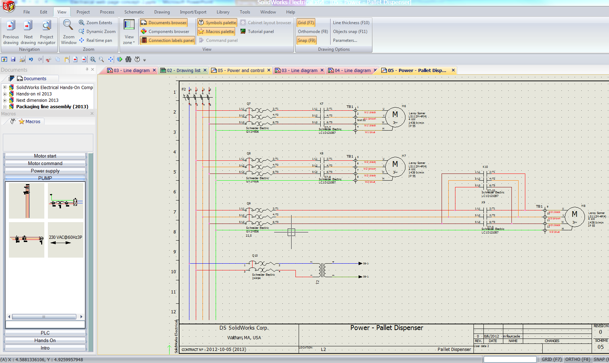Viewport: 609px width, 363px height.
Task: Click the symbols tab icon in Macros panel
Action: point(13,121)
